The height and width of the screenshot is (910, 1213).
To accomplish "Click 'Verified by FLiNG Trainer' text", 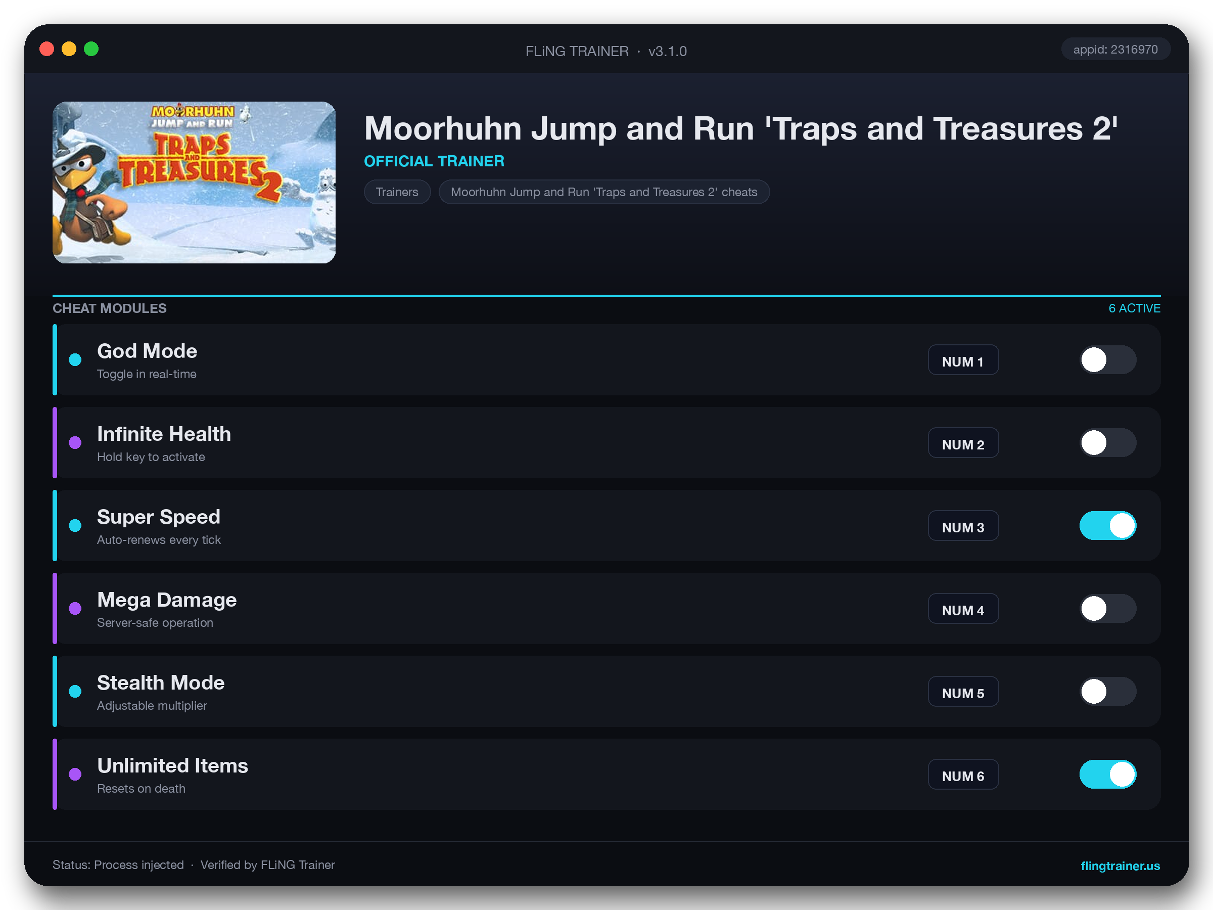I will tap(267, 864).
